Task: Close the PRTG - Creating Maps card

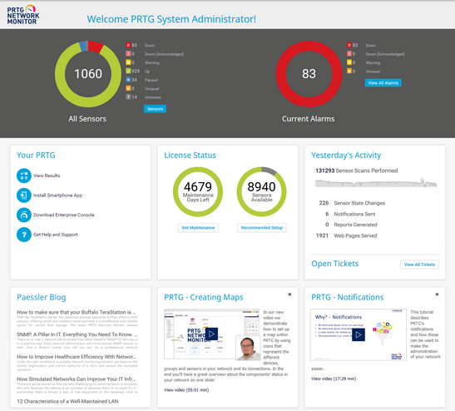Action: tap(289, 295)
